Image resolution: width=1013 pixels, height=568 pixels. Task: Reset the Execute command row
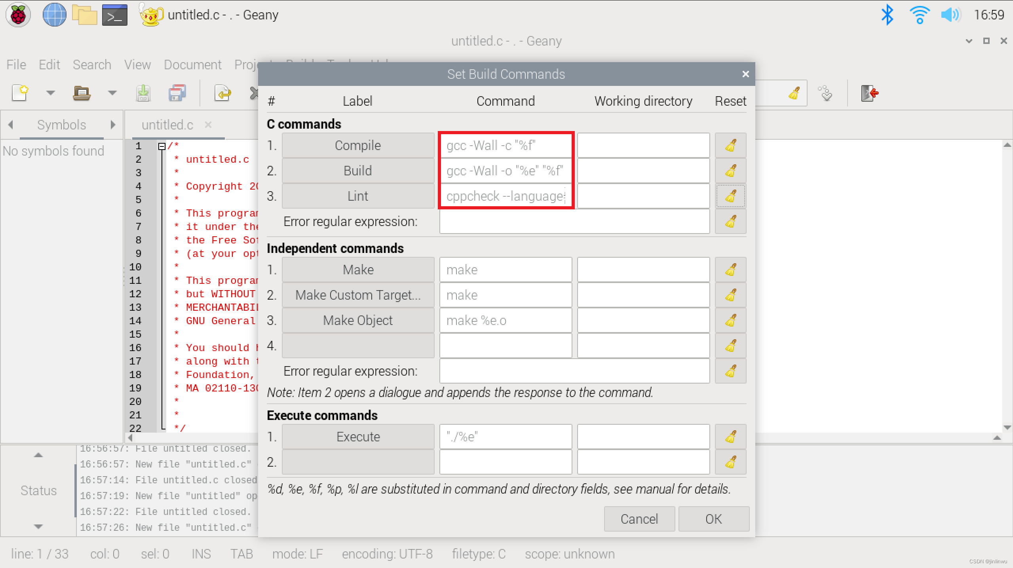[730, 437]
